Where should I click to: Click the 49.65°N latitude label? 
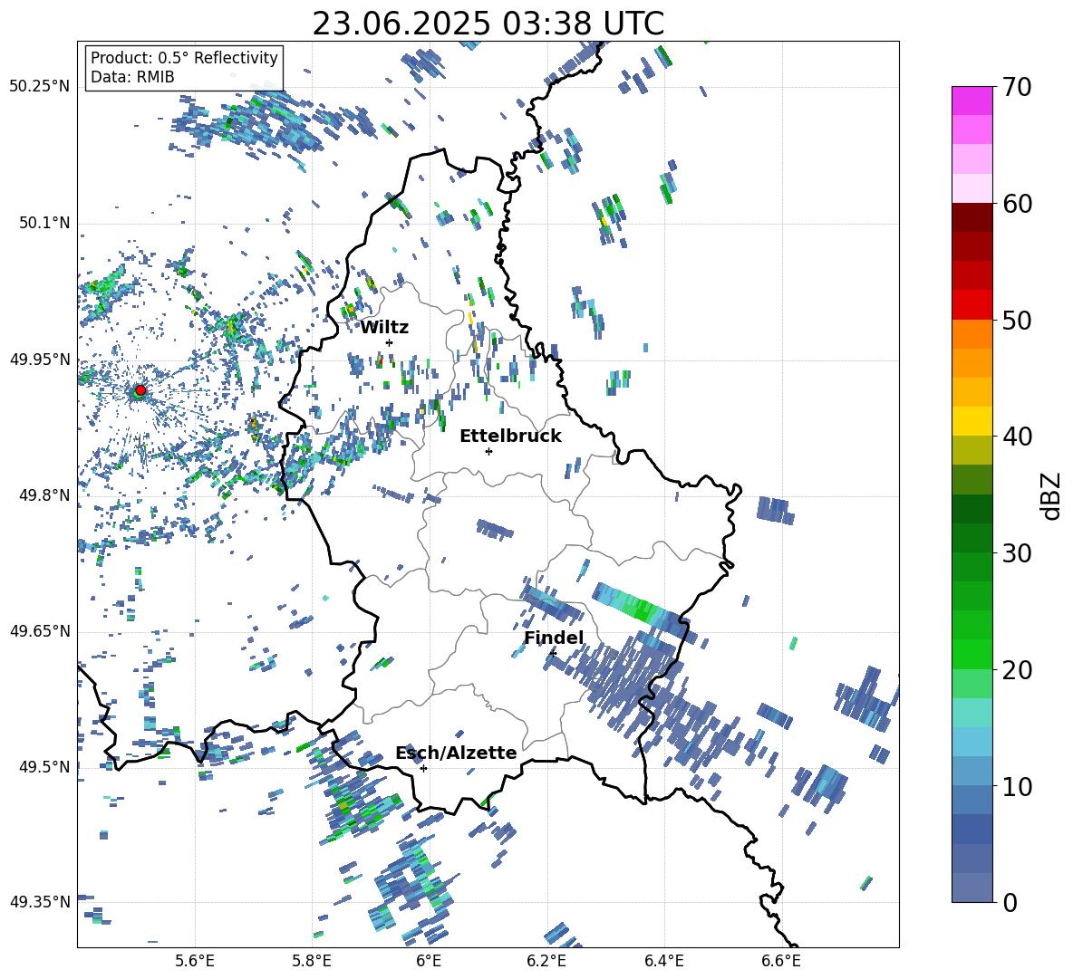40,630
